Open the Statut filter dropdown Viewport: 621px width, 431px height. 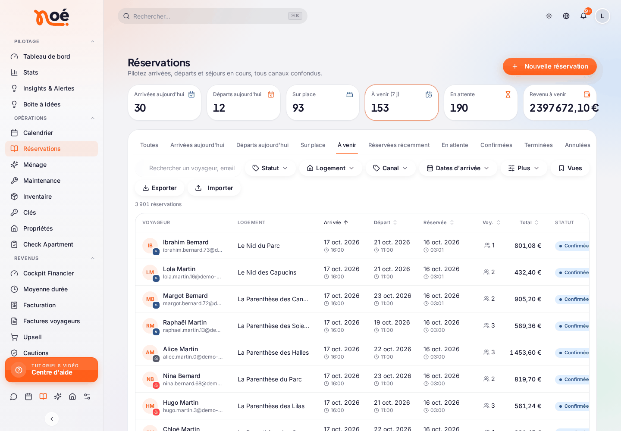tap(270, 168)
